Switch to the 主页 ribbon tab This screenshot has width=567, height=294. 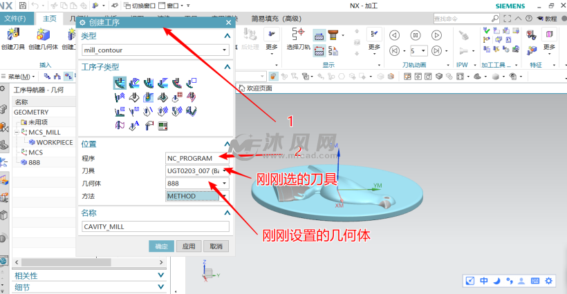point(50,19)
